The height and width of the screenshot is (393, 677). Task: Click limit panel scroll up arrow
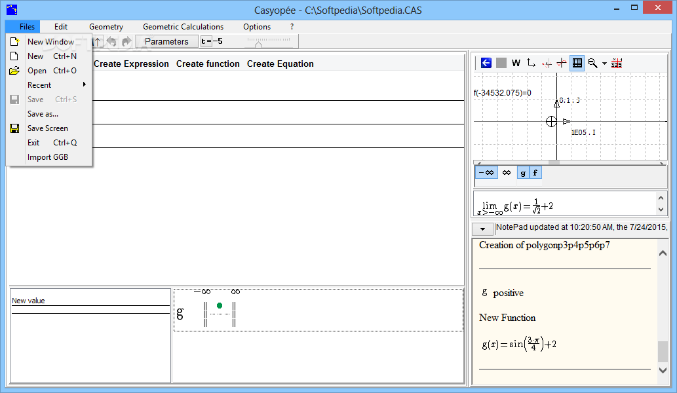(661, 198)
